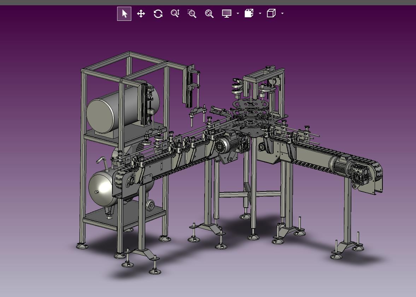
Task: Activate the rotate view tool
Action: click(x=158, y=13)
